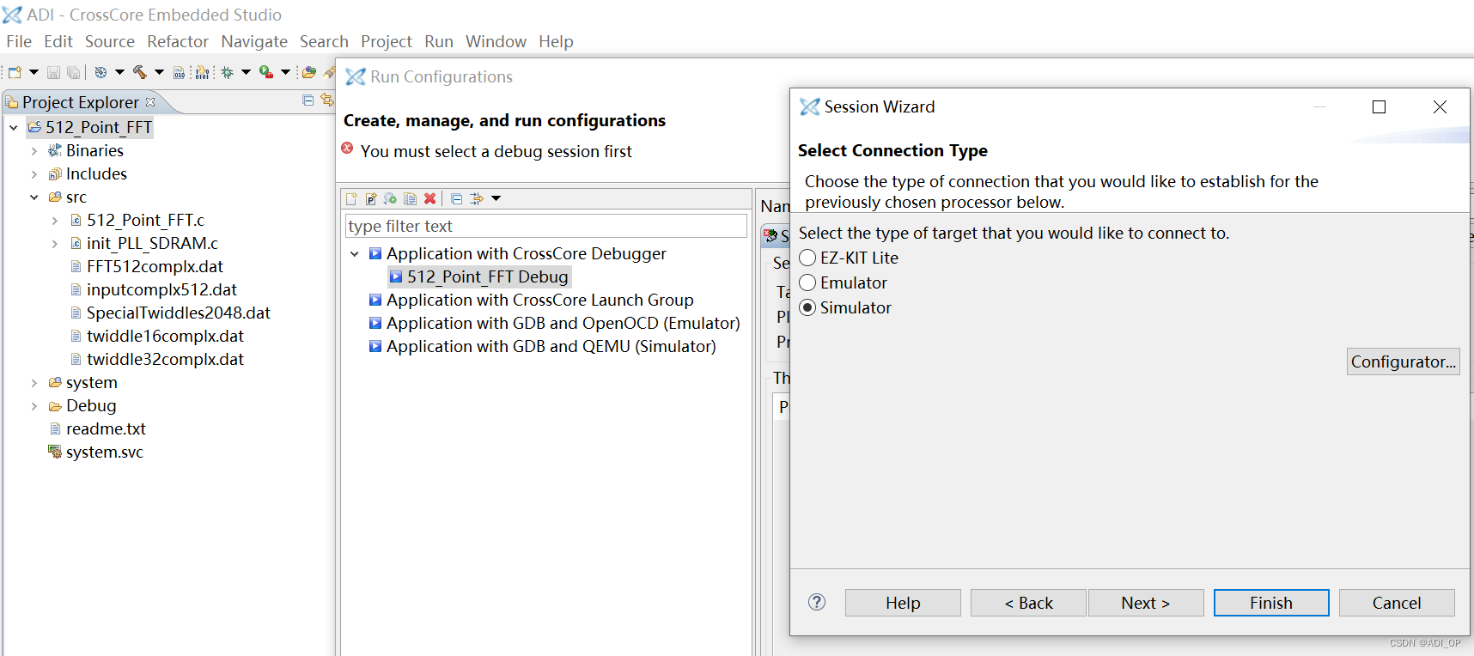The image size is (1474, 656).
Task: Create new launch configuration icon
Action: pos(351,199)
